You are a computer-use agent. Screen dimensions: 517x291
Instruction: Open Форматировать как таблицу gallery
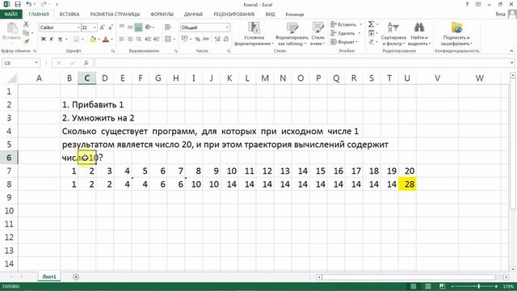(x=292, y=33)
